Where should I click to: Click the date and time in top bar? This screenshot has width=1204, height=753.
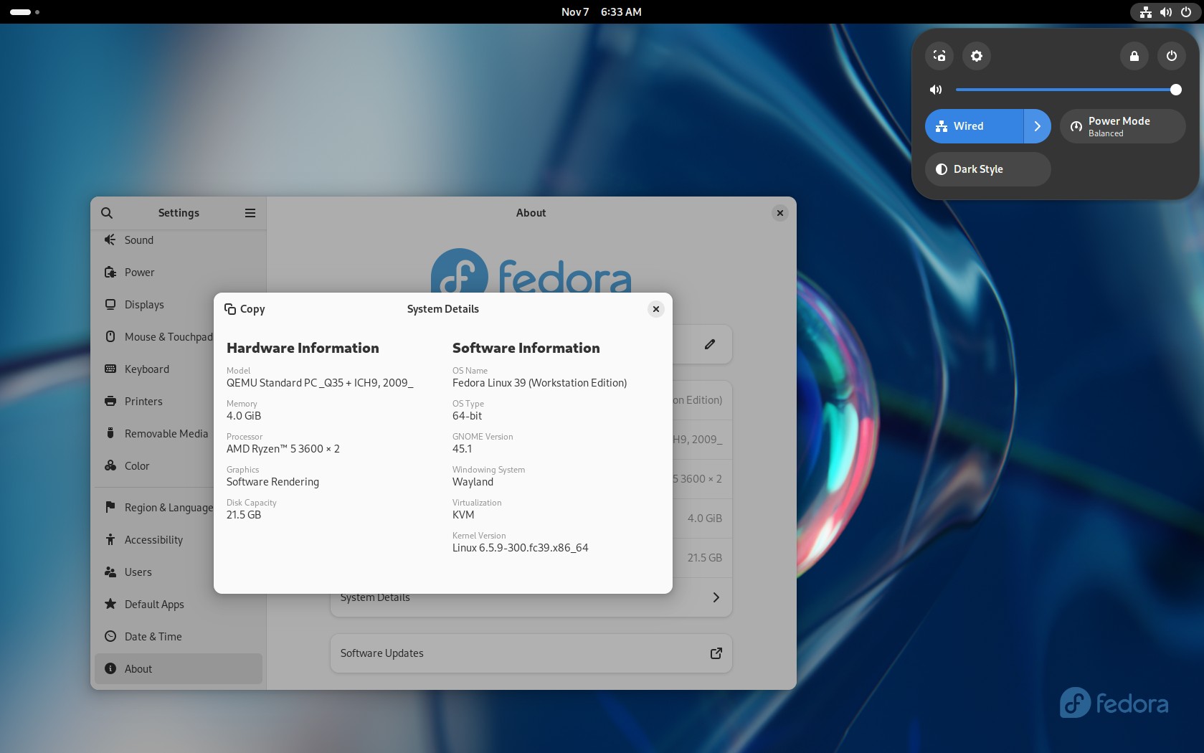point(601,12)
